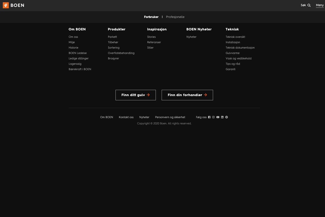Open the Kontakt oss link
The width and height of the screenshot is (325, 217).
(126, 117)
